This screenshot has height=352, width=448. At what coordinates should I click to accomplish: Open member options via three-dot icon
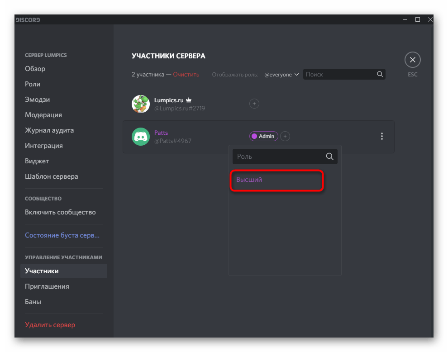click(x=382, y=136)
